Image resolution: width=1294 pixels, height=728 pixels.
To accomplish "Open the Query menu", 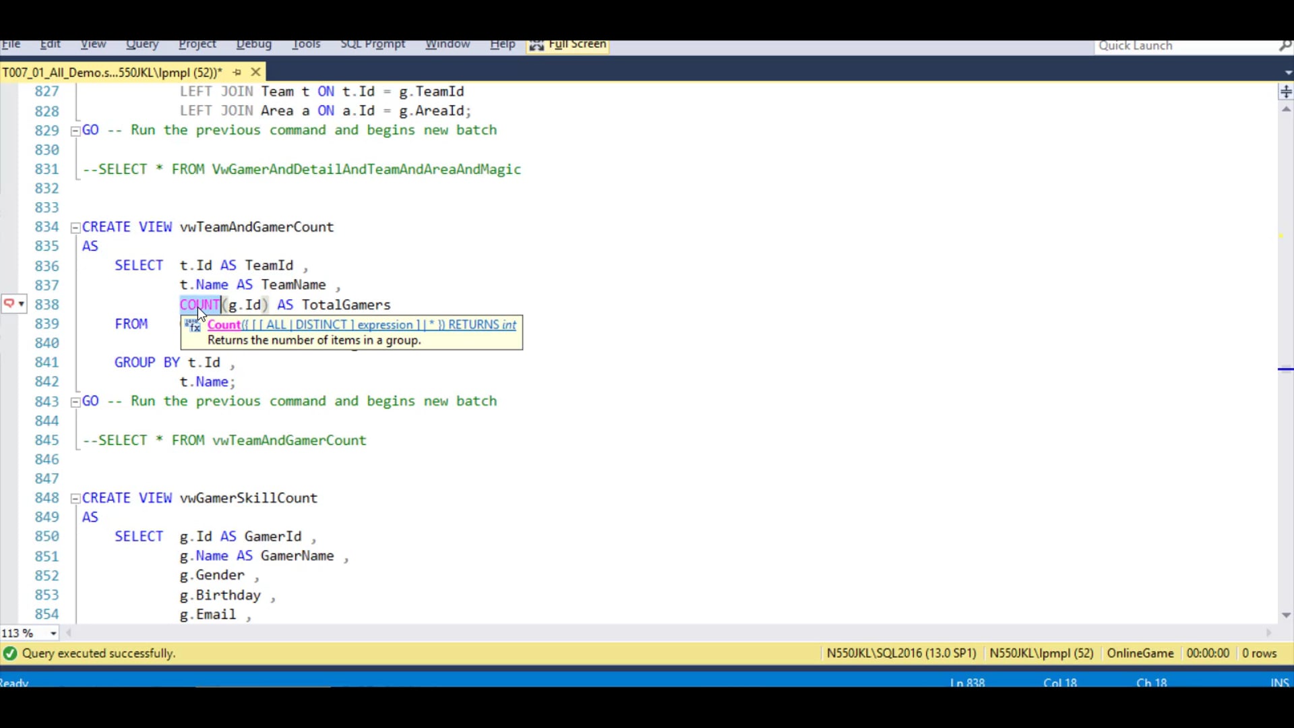I will click(142, 44).
